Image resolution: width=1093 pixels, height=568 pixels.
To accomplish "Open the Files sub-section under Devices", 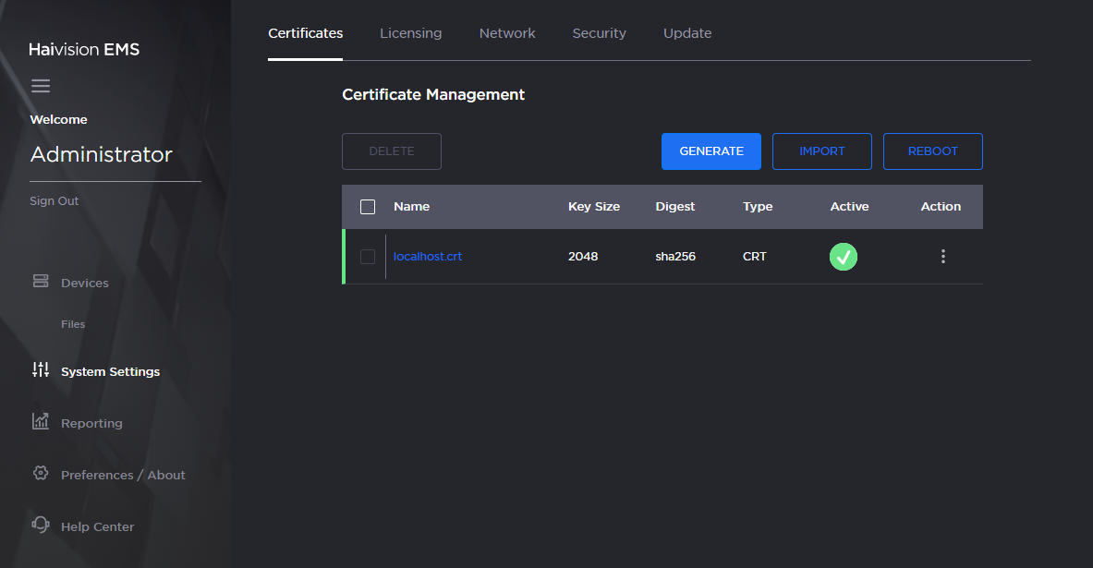I will tap(73, 324).
